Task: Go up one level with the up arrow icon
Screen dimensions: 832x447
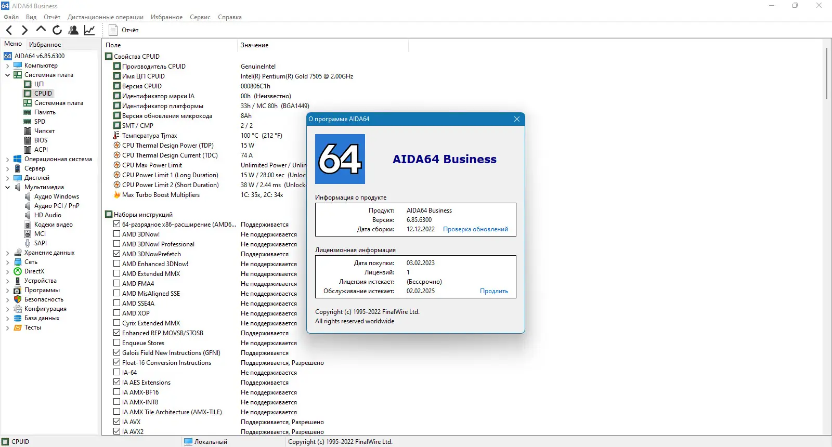Action: pos(41,30)
